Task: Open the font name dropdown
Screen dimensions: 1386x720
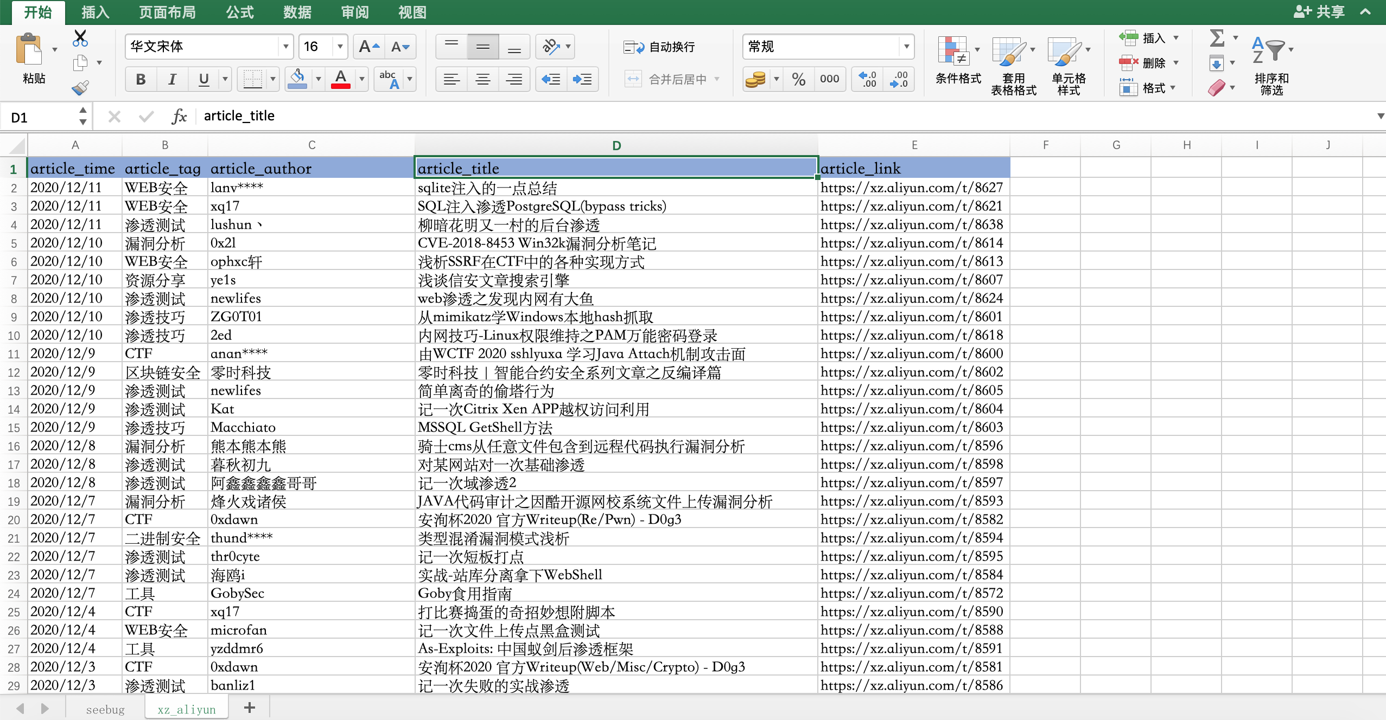Action: 285,47
